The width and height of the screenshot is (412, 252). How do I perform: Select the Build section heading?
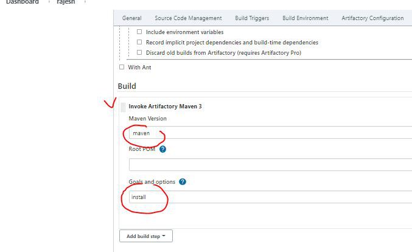pyautogui.click(x=127, y=86)
